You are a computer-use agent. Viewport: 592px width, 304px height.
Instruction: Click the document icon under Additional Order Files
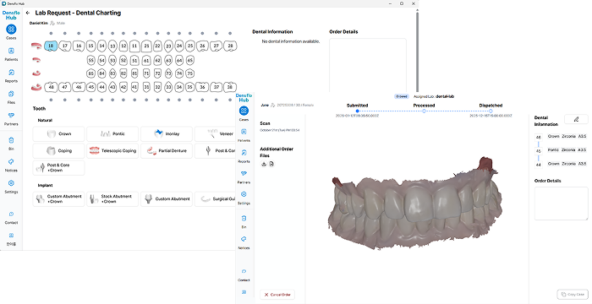pyautogui.click(x=271, y=164)
